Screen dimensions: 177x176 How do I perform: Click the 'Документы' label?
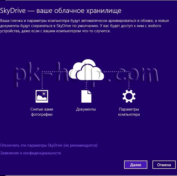[86, 109]
